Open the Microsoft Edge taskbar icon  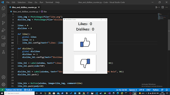[x=118, y=93]
